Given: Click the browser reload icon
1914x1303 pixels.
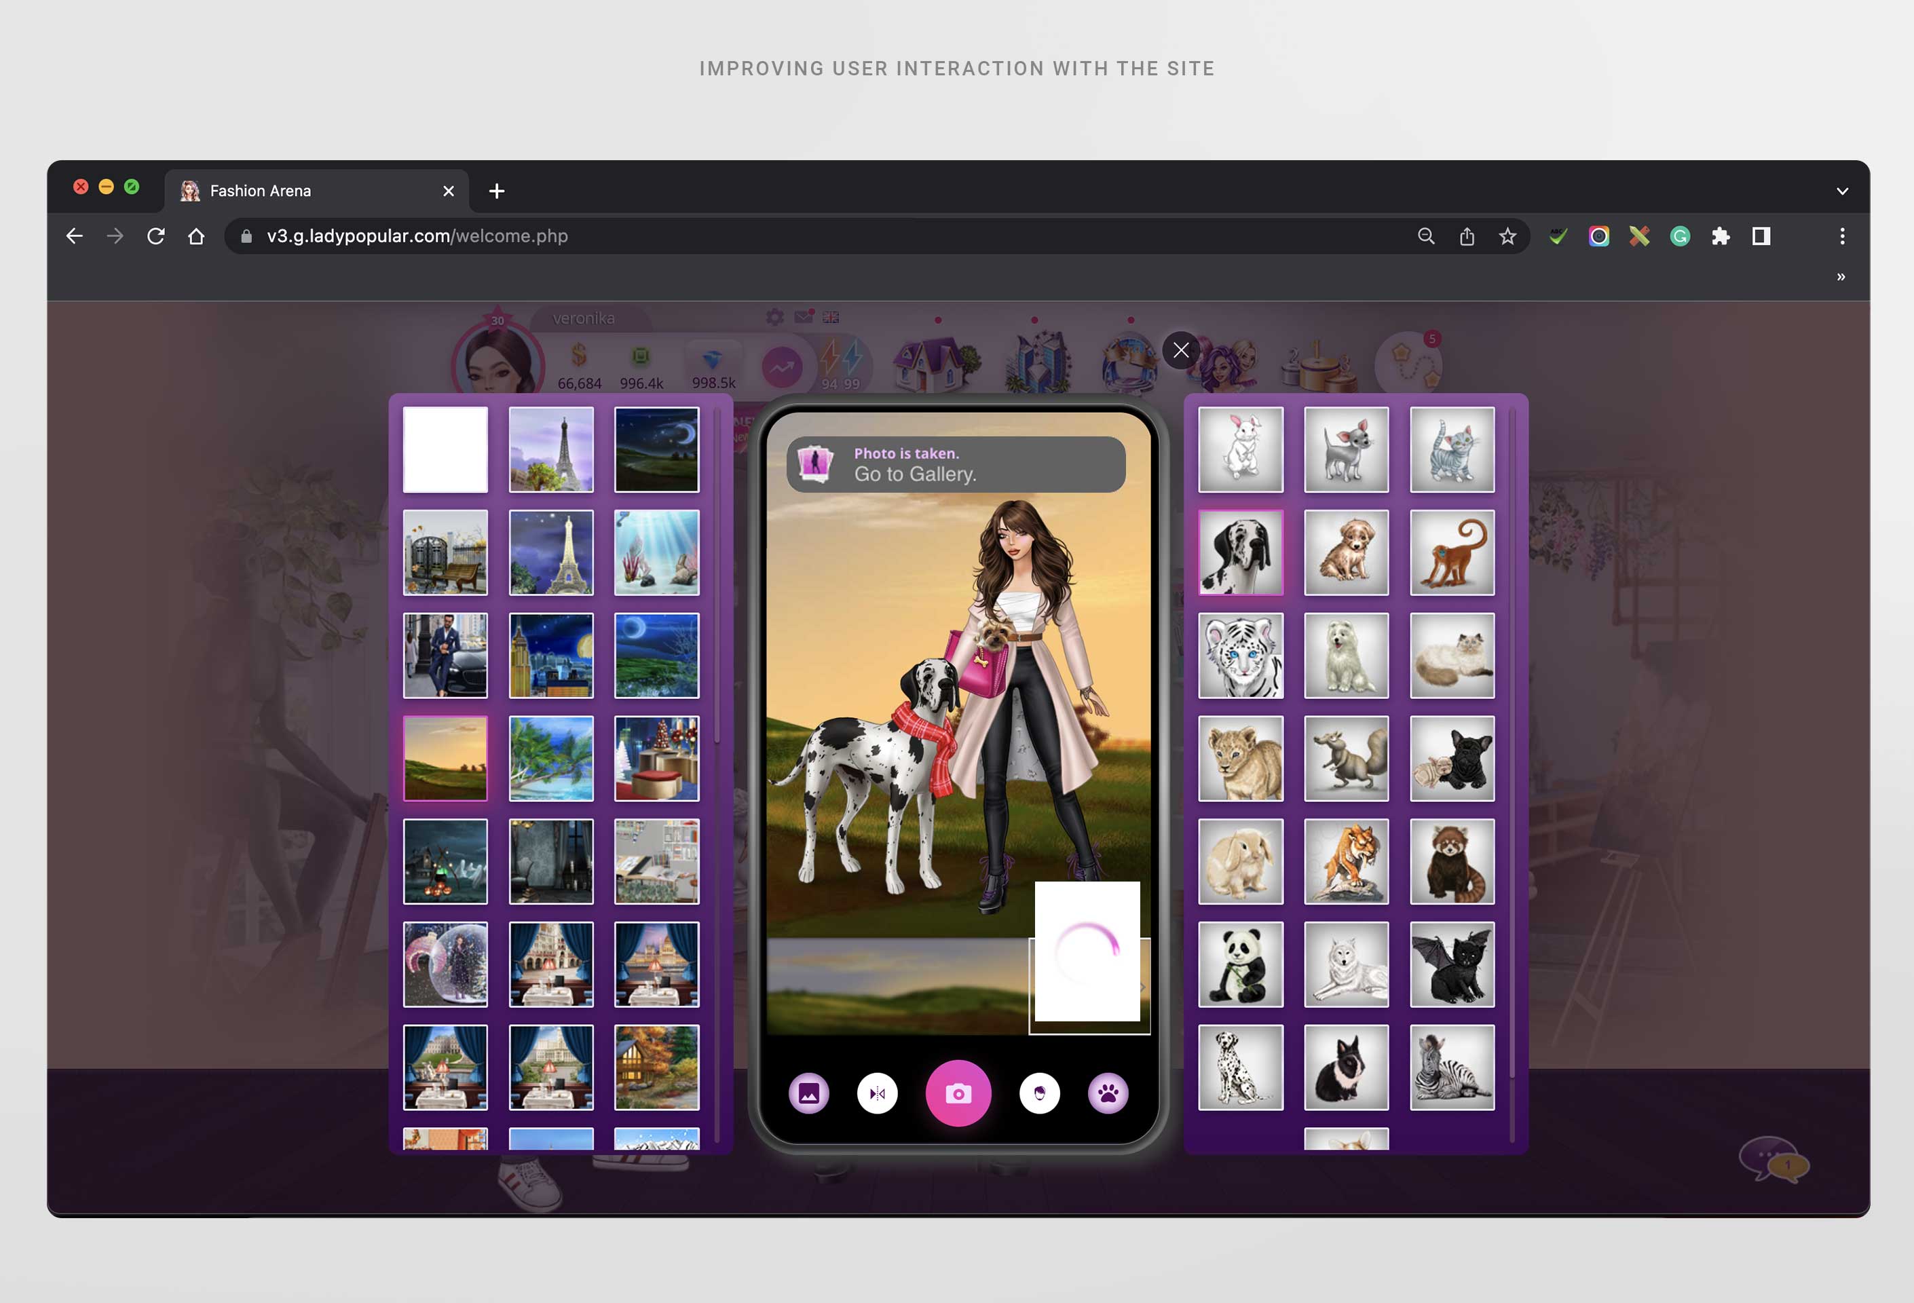Looking at the screenshot, I should pyautogui.click(x=155, y=236).
